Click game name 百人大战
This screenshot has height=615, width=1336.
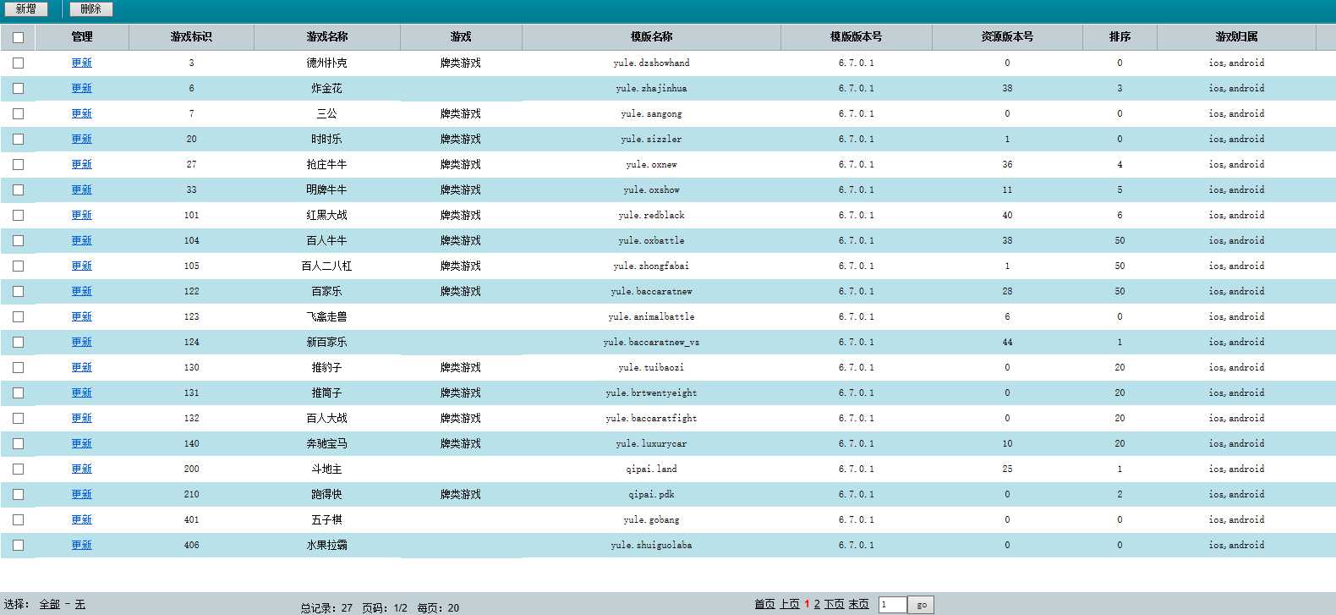click(326, 418)
